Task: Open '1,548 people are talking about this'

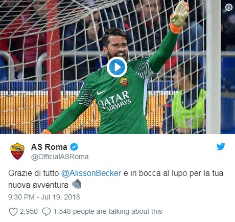Action: click(108, 211)
